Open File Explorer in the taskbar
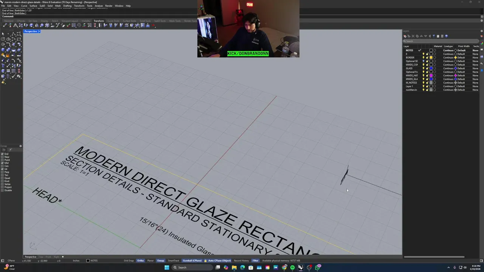484x272 pixels. tap(234, 267)
